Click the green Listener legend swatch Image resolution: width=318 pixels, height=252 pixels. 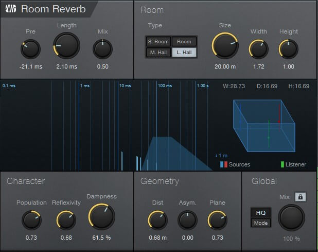coord(282,164)
